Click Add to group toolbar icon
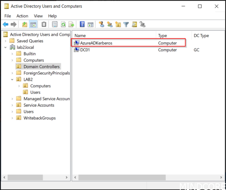 (x=142, y=24)
